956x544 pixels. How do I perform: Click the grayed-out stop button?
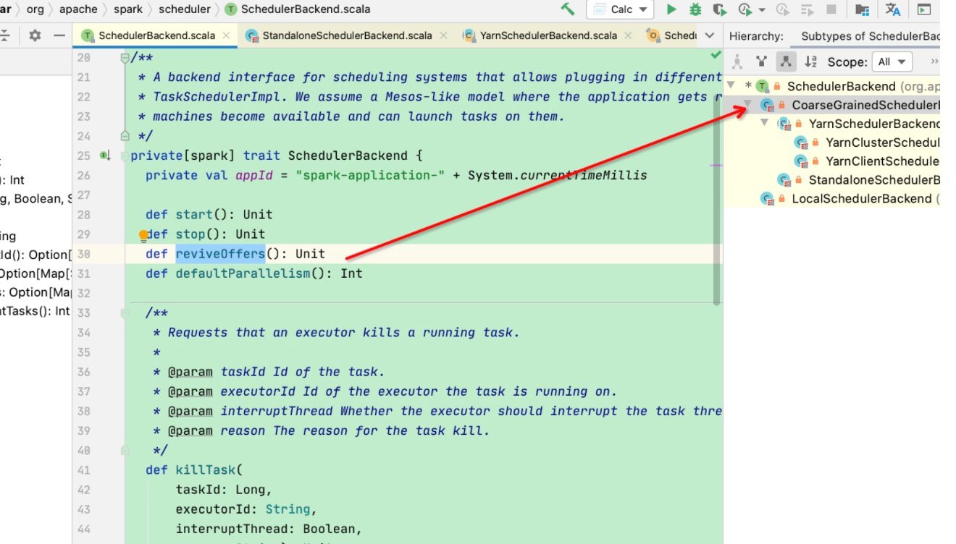[831, 9]
